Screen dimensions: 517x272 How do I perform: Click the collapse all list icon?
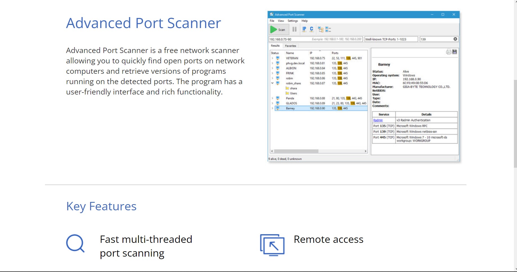328,29
